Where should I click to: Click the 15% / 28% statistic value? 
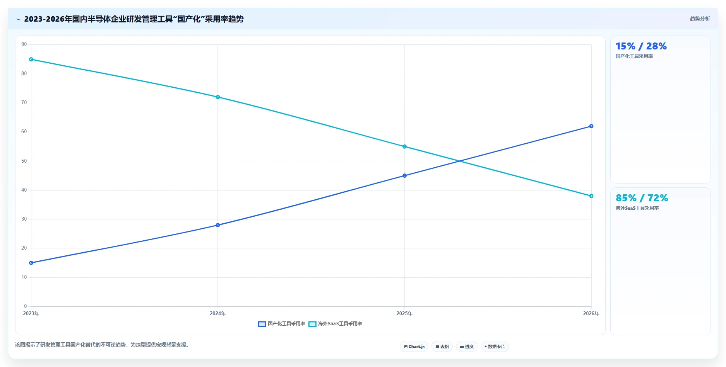point(641,46)
